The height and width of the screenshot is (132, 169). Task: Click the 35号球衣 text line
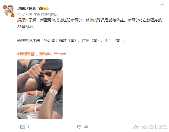pos(26,27)
